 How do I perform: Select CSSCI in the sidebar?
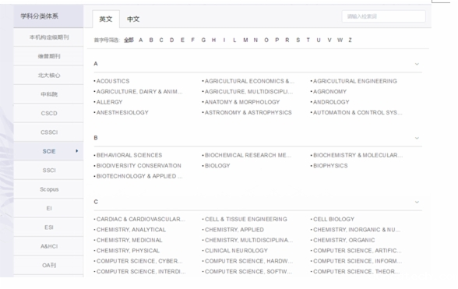49,132
